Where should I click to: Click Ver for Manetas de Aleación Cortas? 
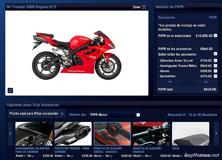pos(109,156)
